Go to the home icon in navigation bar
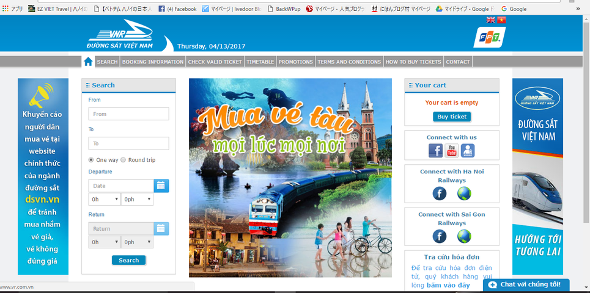590x293 pixels. pos(88,62)
